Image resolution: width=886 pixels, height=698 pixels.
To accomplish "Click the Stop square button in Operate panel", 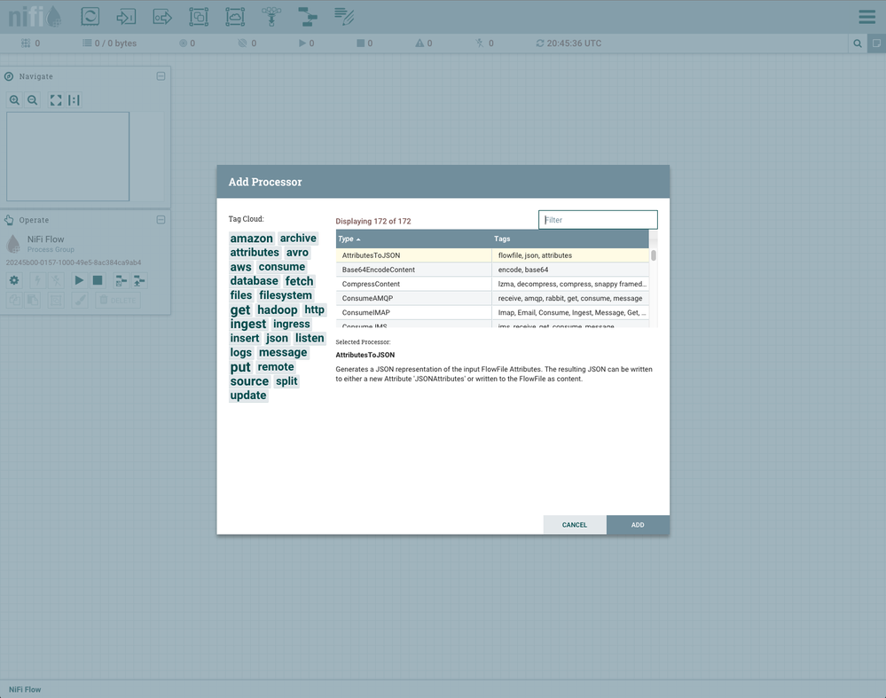I will click(x=98, y=280).
